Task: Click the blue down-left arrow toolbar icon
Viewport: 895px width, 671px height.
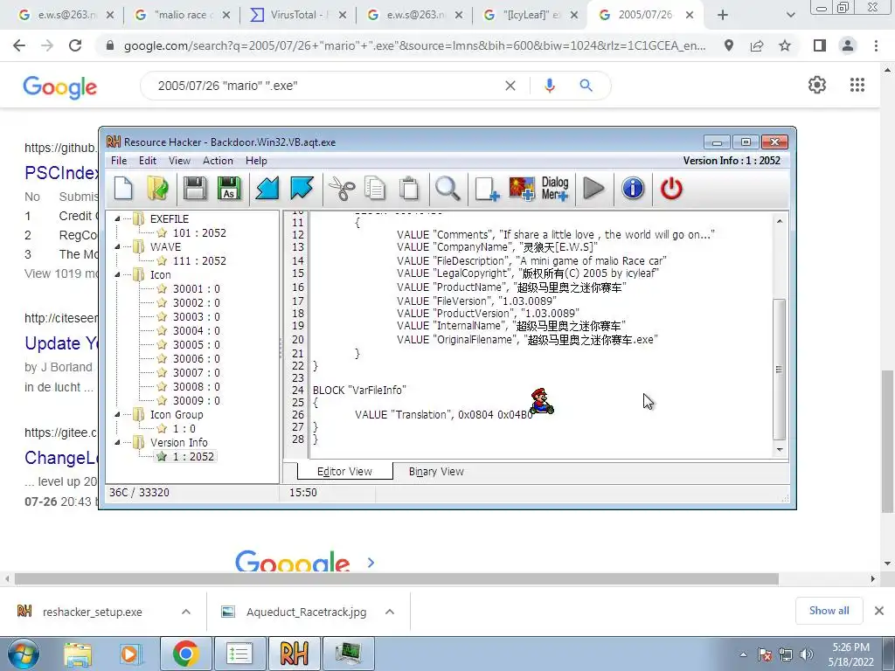Action: (267, 189)
